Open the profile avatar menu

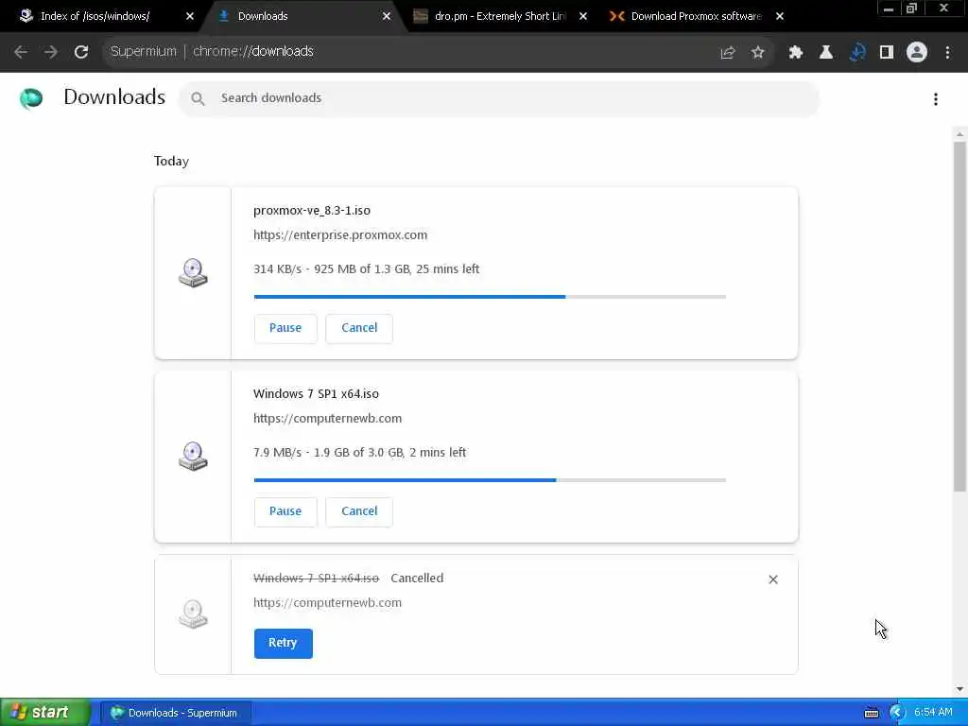[917, 53]
